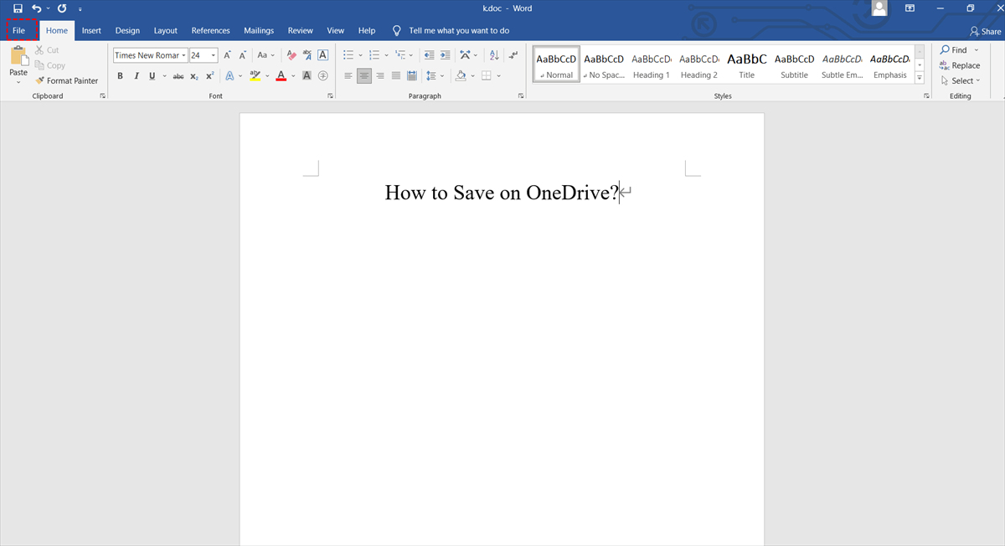The image size is (1005, 546).
Task: Click the Save icon in quick access toolbar
Action: click(x=18, y=8)
